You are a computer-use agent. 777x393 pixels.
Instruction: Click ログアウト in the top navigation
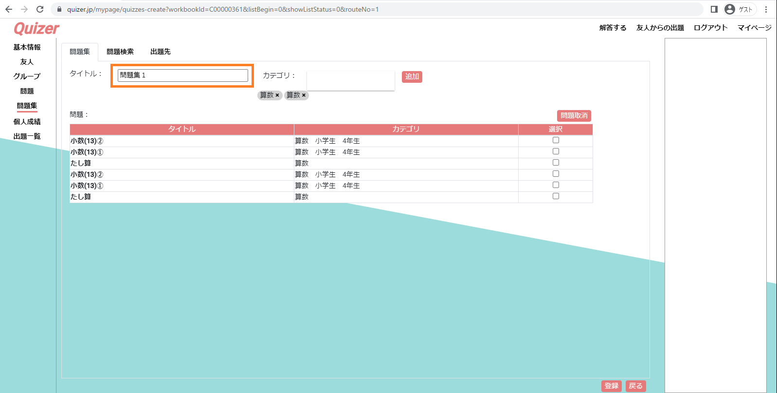(x=710, y=28)
